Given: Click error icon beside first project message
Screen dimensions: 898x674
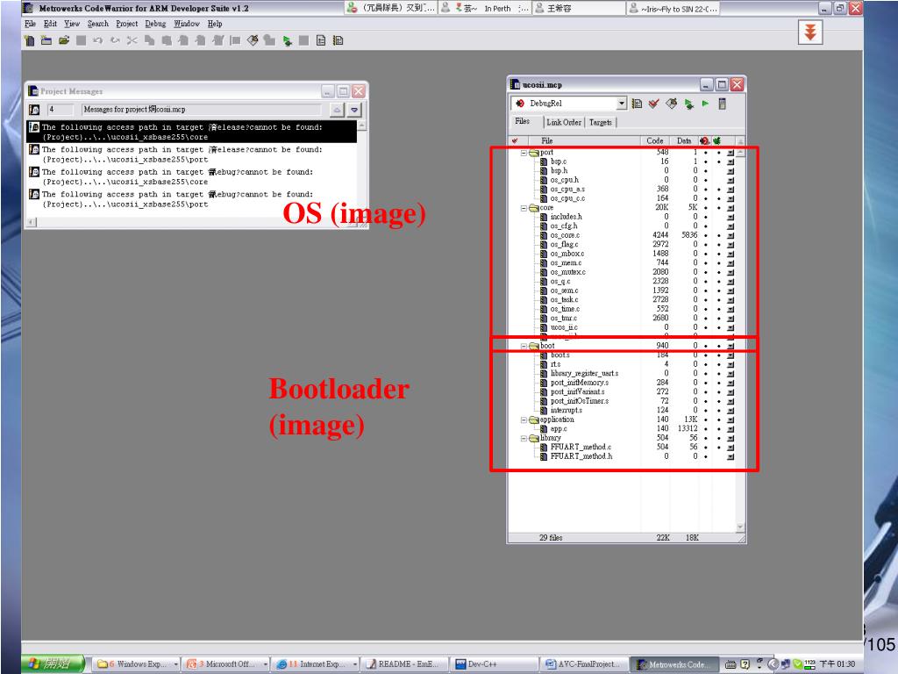Looking at the screenshot, I should (x=34, y=127).
